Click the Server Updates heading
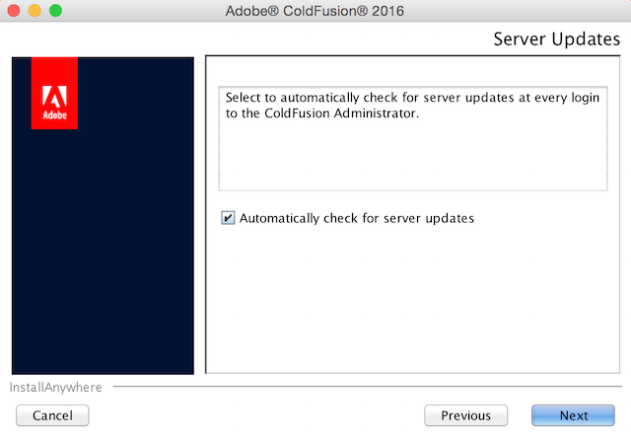 [556, 39]
